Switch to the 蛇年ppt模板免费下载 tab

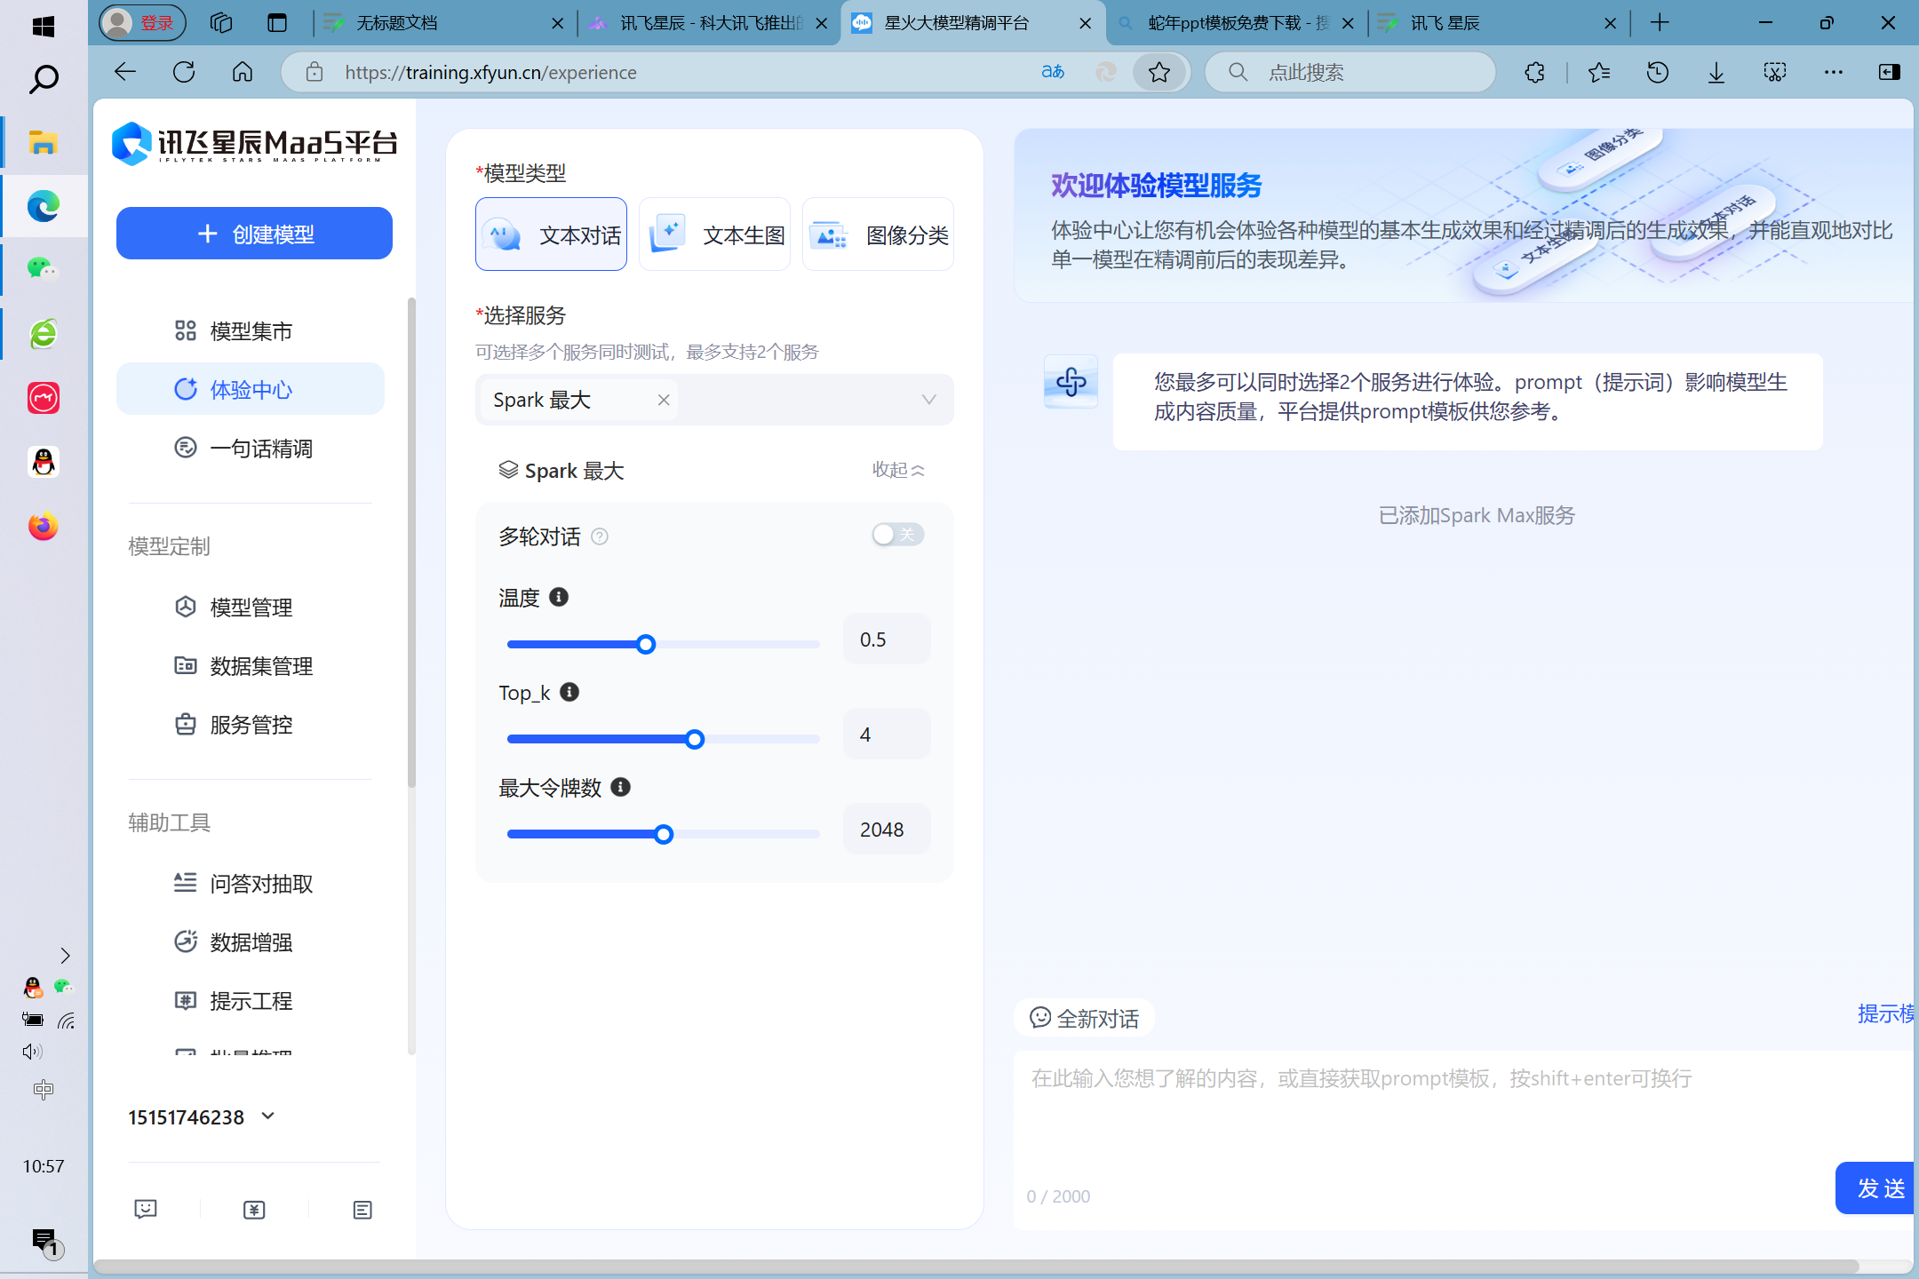[x=1236, y=23]
